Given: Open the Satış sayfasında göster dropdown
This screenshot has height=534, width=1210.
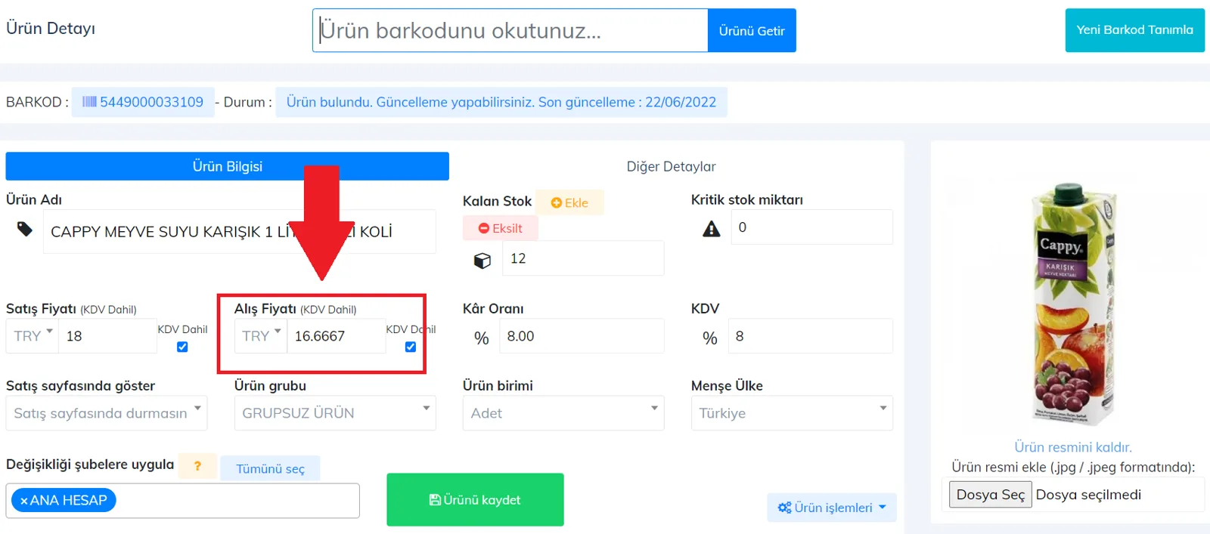Looking at the screenshot, I should 107,413.
